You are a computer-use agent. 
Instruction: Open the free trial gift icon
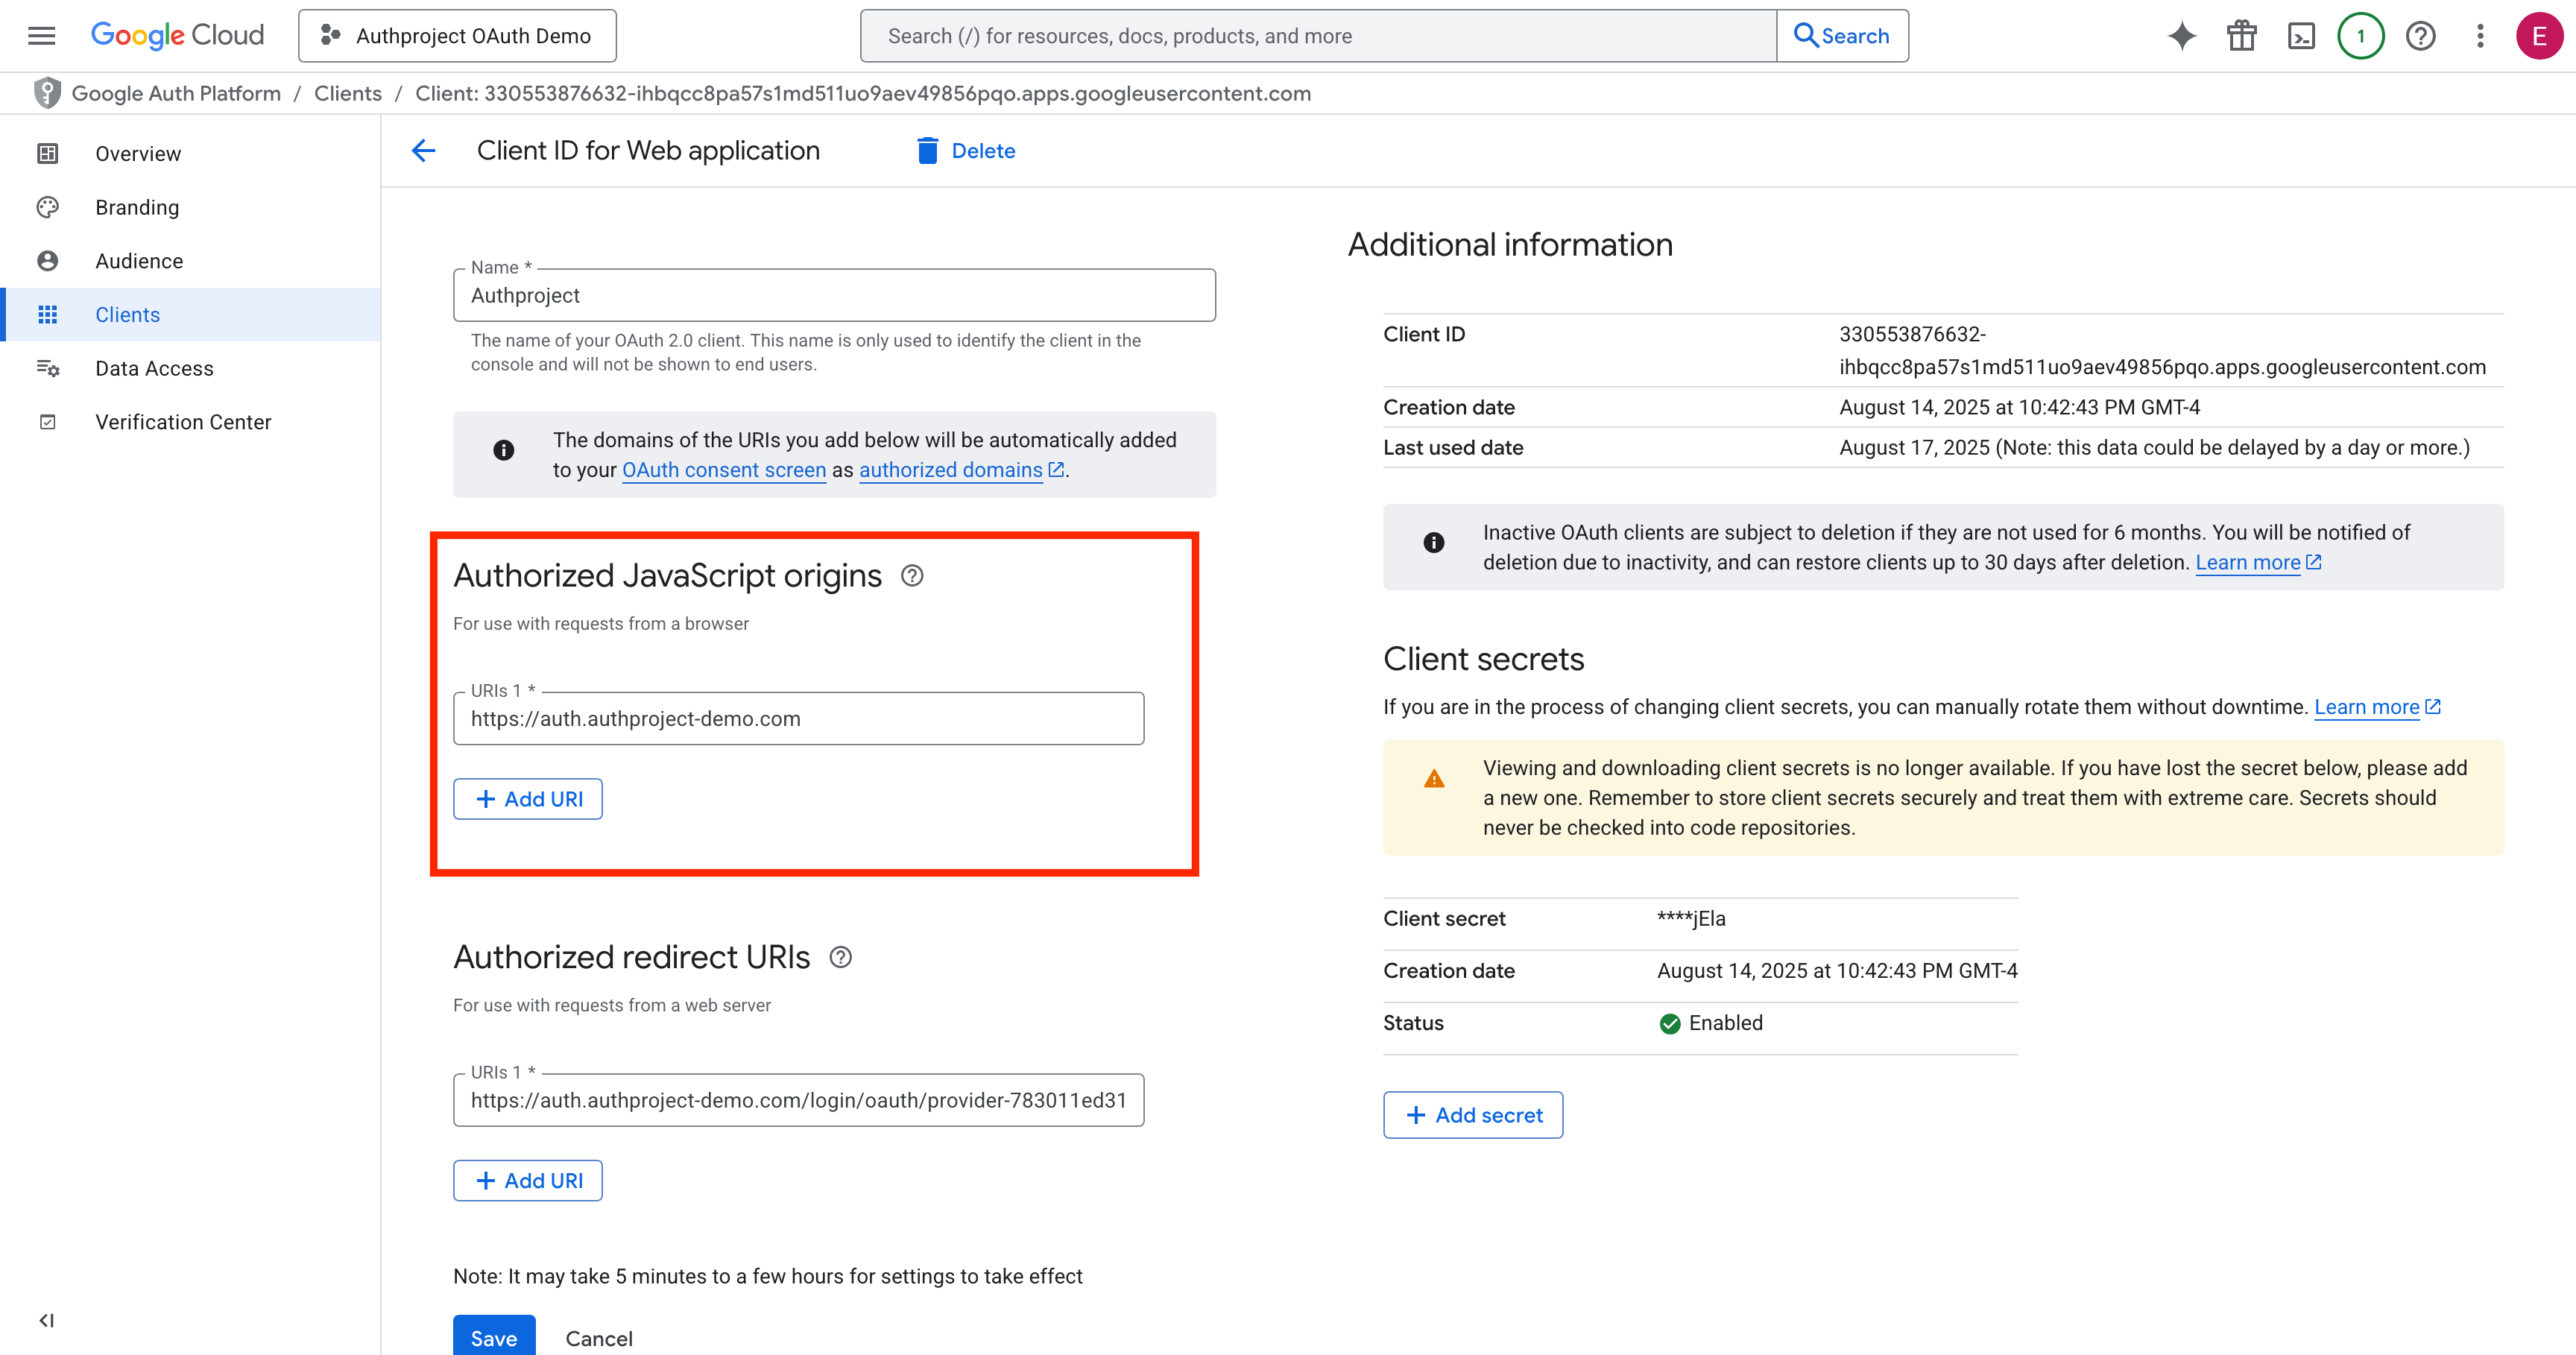[2242, 36]
